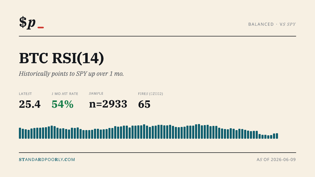Click the green 54% hit rate
Viewport: 315px width, 177px height.
62,104
